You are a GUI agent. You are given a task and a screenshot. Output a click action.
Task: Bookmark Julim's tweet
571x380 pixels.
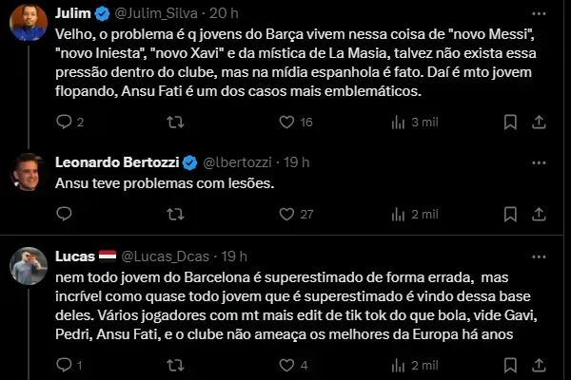point(511,122)
